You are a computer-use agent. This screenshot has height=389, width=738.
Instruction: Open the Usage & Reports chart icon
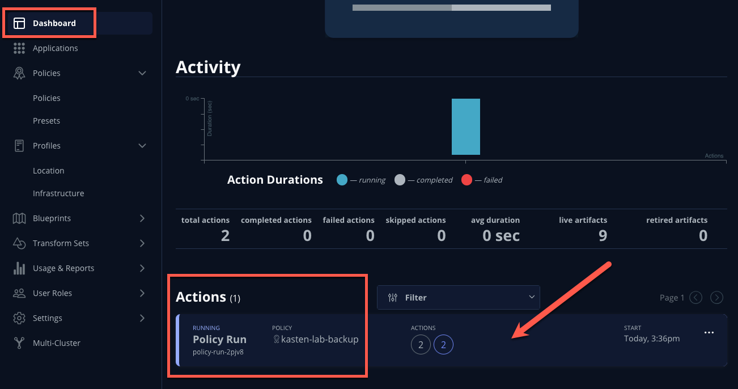[19, 268]
